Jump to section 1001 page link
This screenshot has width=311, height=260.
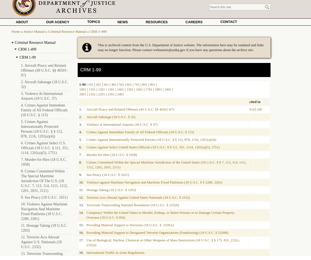tap(83, 89)
